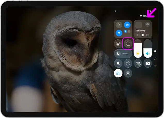Open the Timer control
This screenshot has height=118, width=164.
(x=128, y=63)
